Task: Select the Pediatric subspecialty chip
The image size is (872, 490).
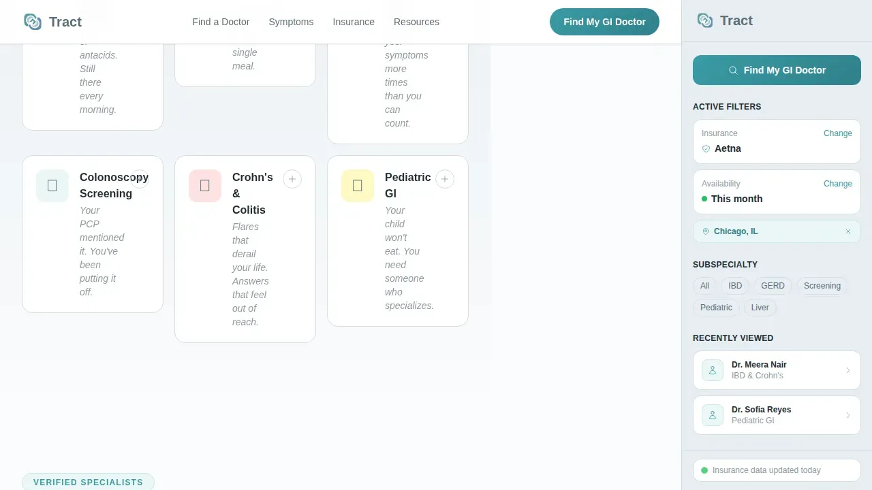Action: point(716,308)
